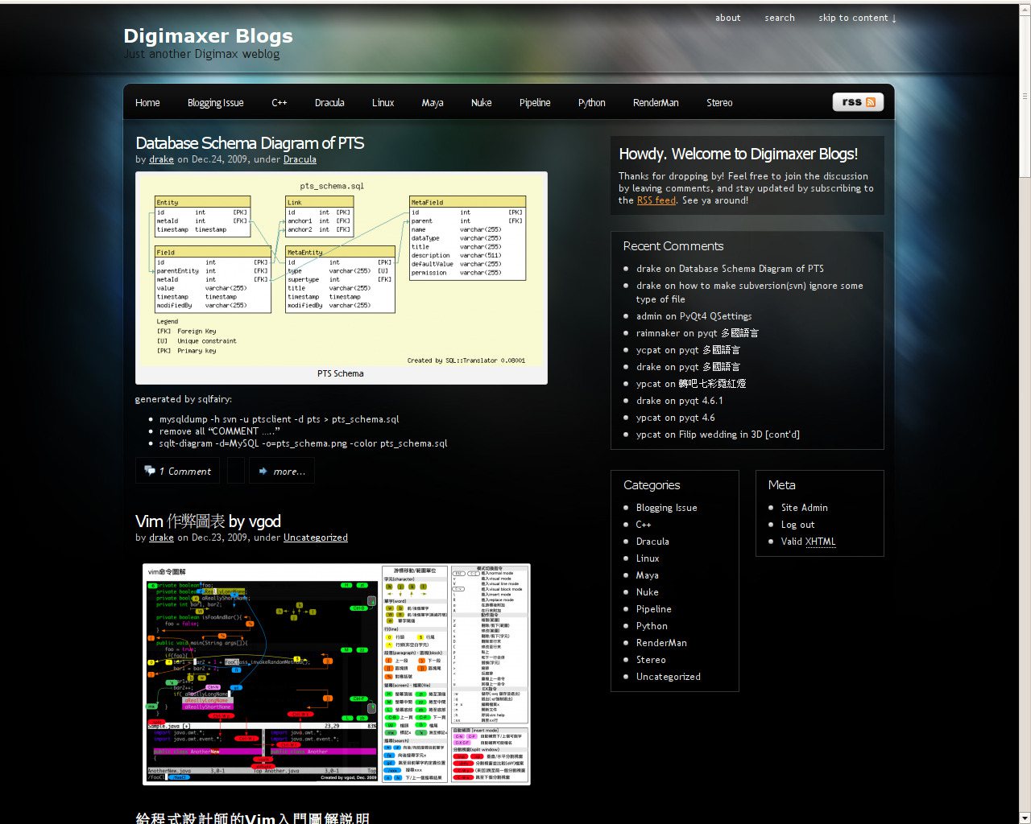Open 'admin on PyQt4 QSettings' comment
The image size is (1031, 824).
coord(694,316)
